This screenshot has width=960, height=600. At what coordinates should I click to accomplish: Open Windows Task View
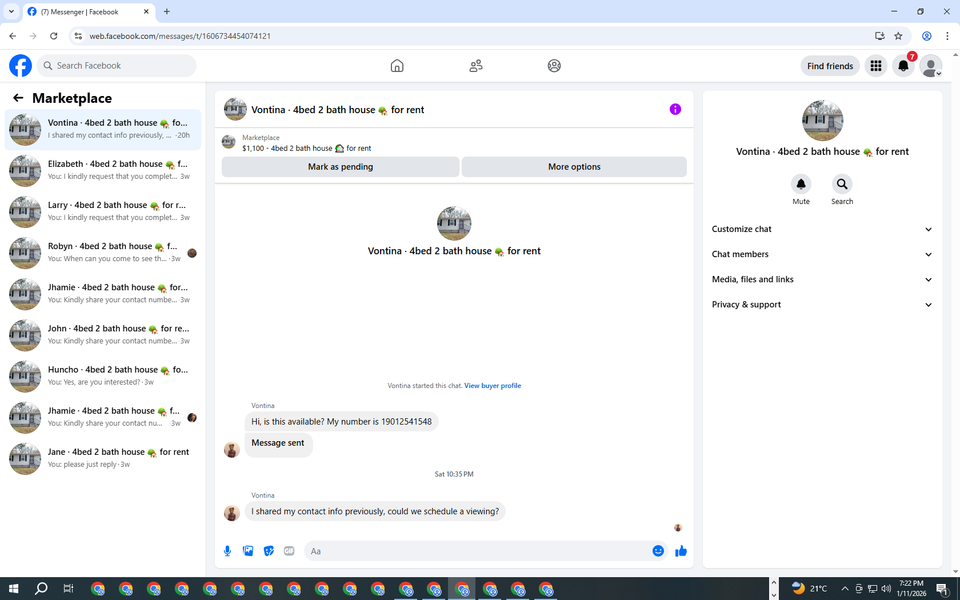(x=69, y=589)
